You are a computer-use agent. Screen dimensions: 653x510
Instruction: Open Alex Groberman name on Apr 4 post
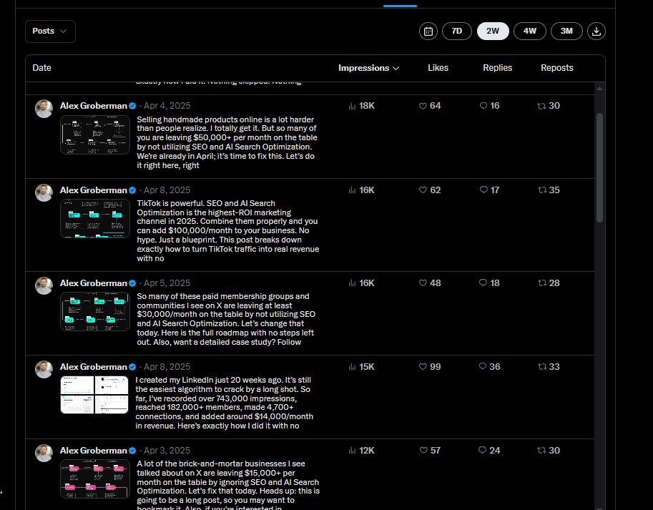tap(93, 106)
